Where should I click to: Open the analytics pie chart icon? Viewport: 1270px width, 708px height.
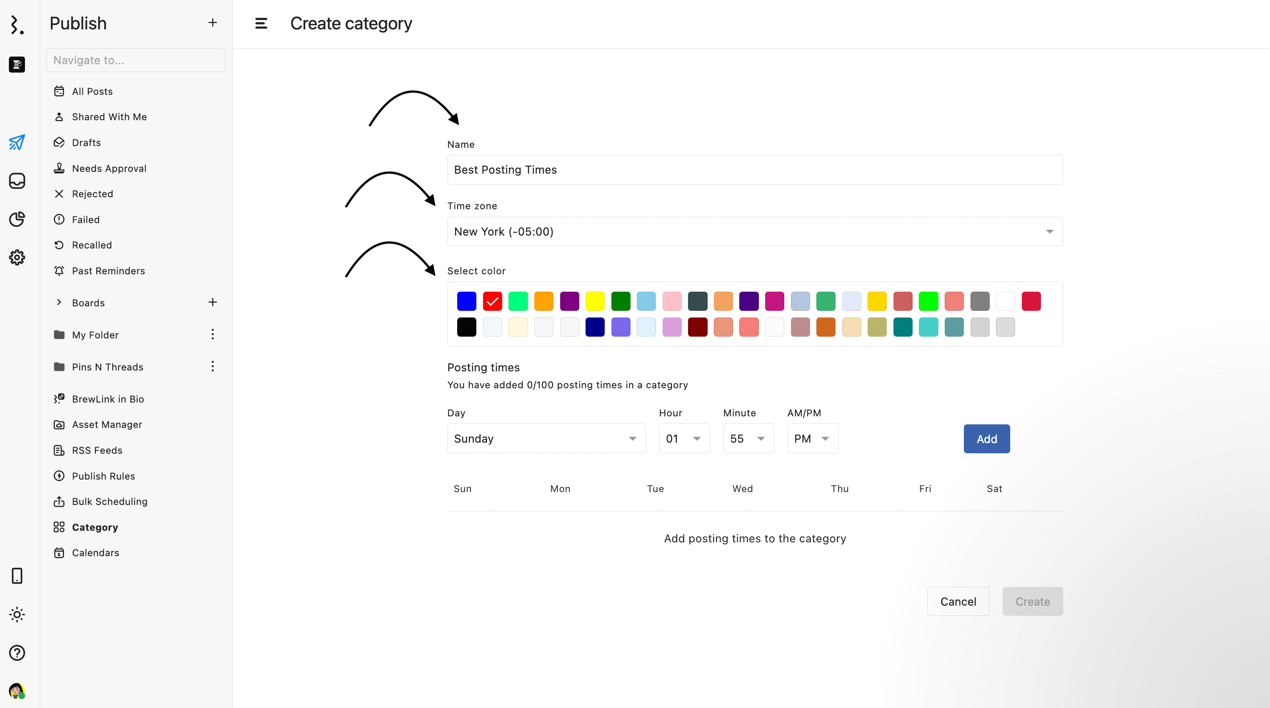pyautogui.click(x=17, y=219)
